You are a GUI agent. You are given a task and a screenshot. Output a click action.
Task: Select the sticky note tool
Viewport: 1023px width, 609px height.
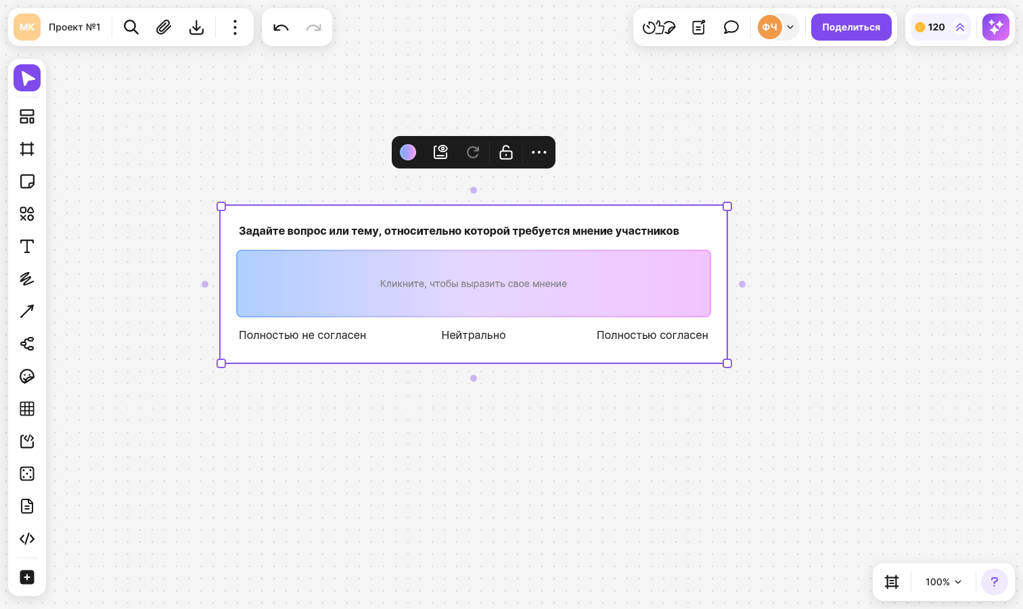click(x=27, y=181)
